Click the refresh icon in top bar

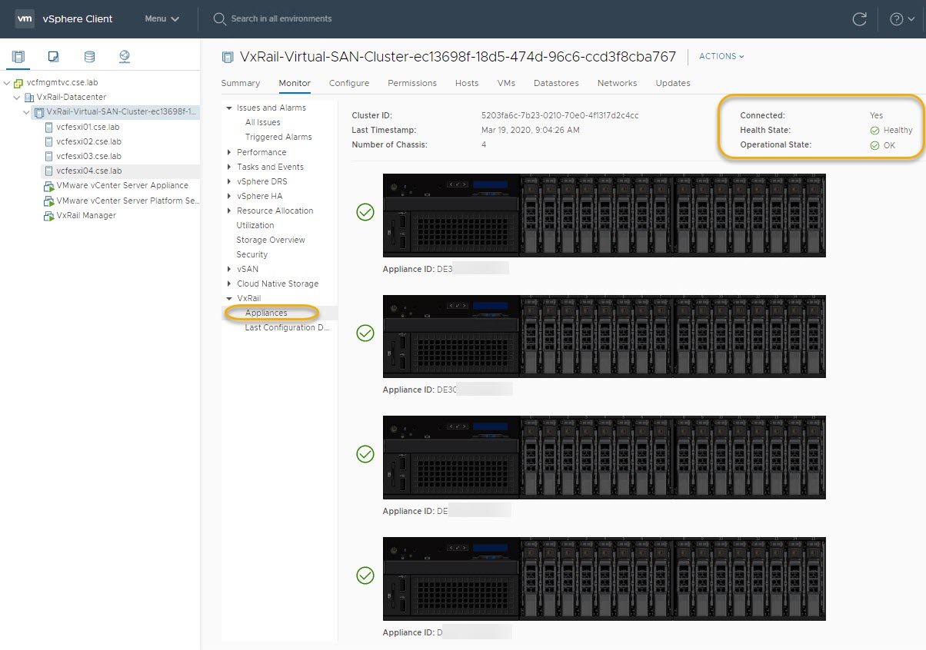860,19
